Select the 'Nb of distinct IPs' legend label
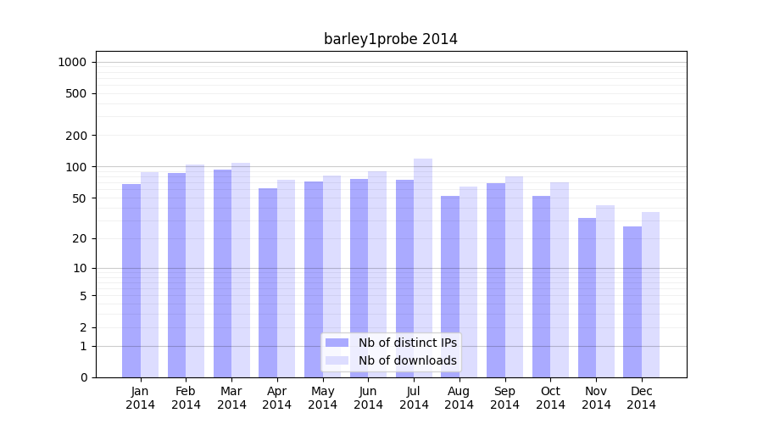 click(x=407, y=343)
